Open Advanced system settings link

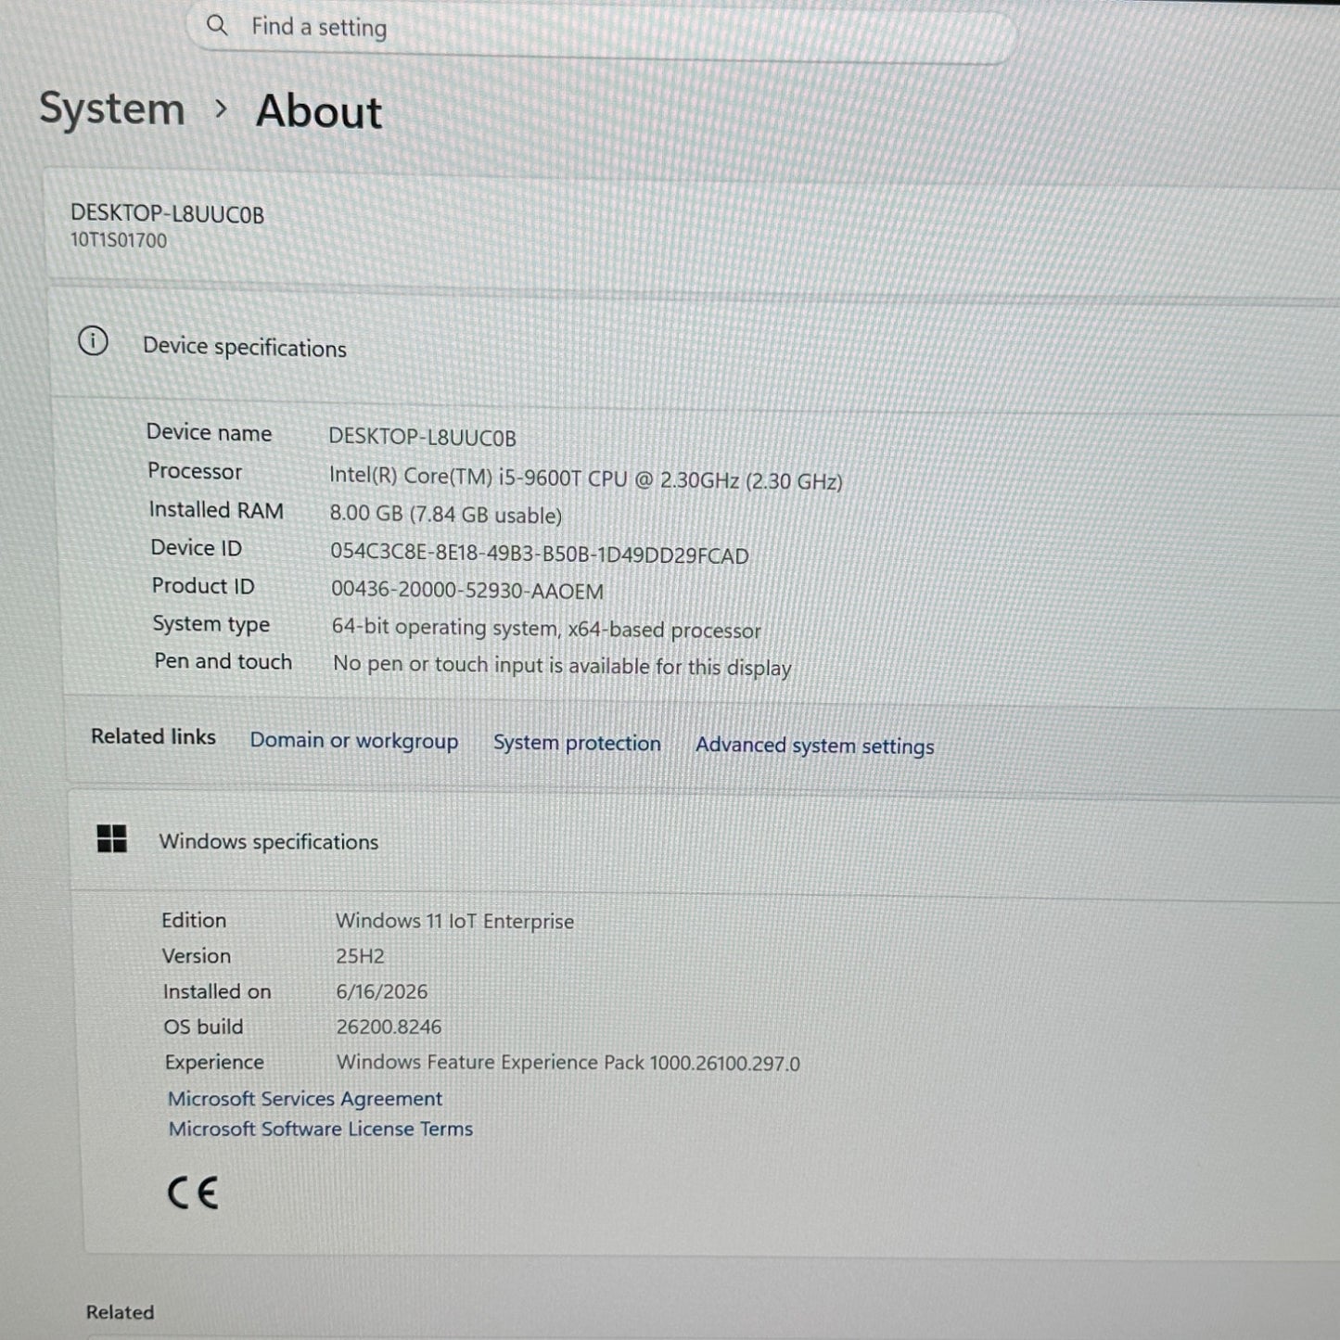tap(815, 746)
